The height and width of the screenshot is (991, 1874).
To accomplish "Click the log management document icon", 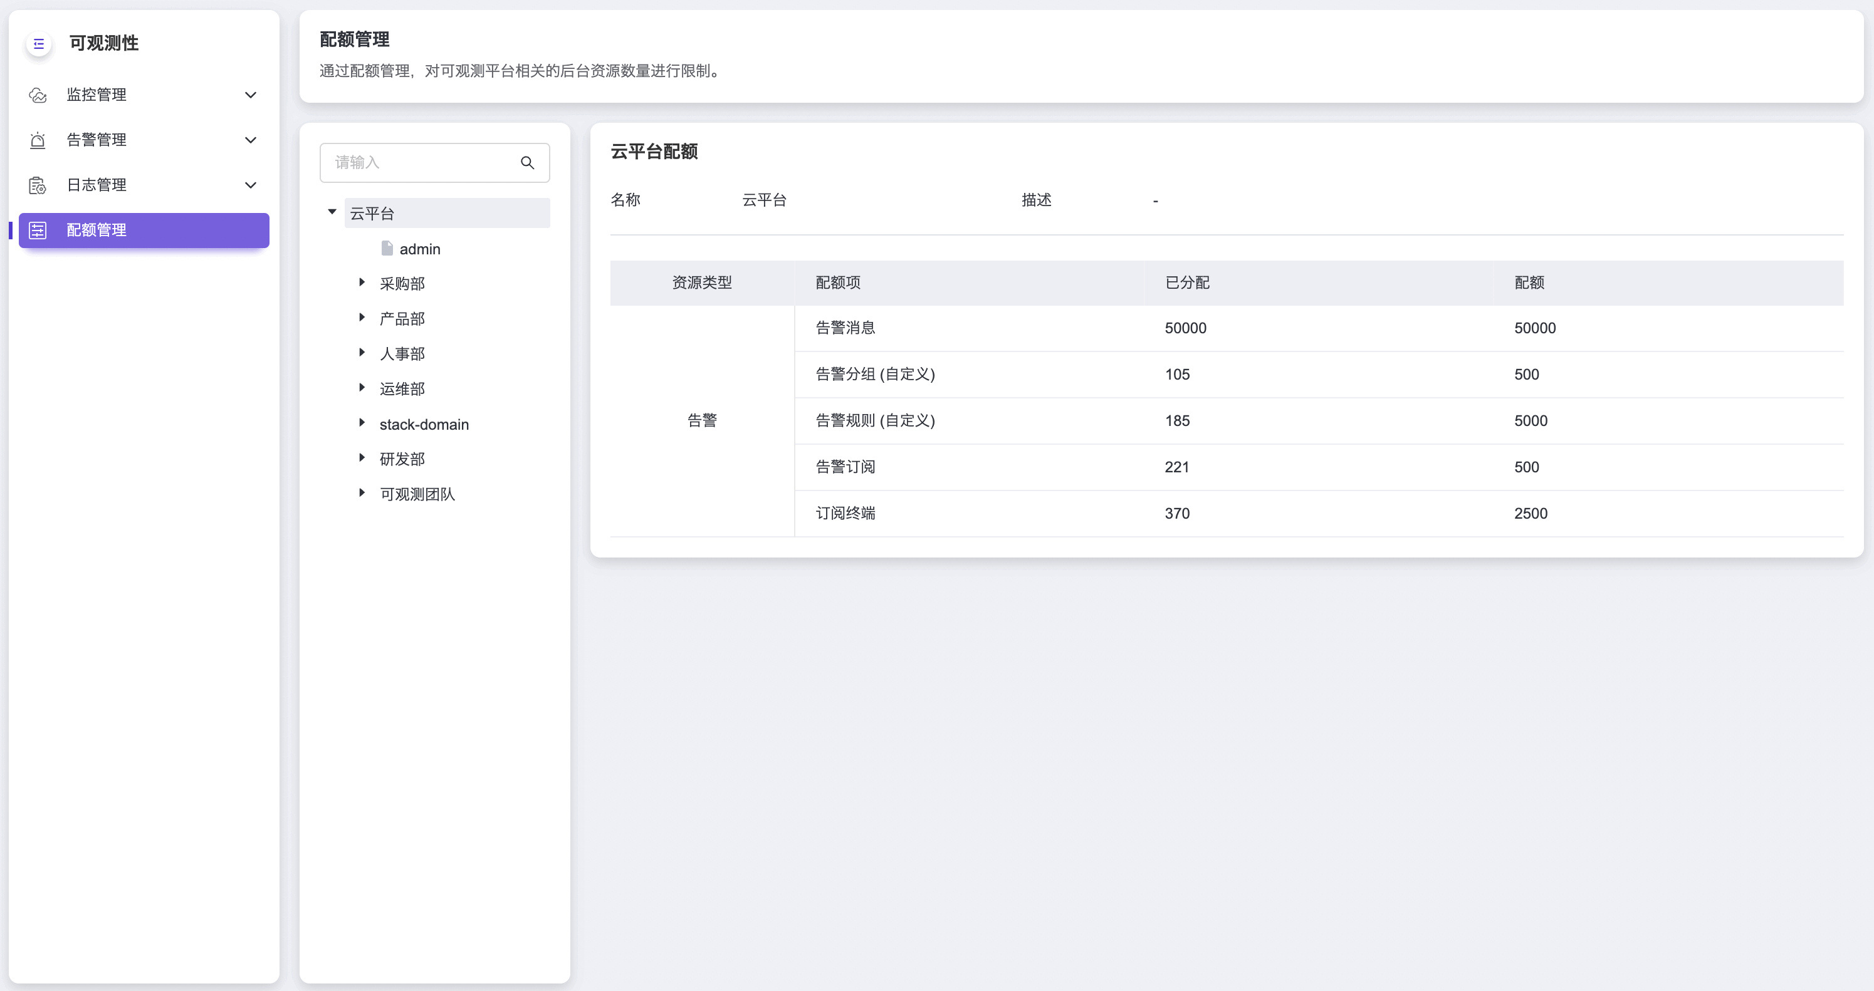I will [38, 185].
